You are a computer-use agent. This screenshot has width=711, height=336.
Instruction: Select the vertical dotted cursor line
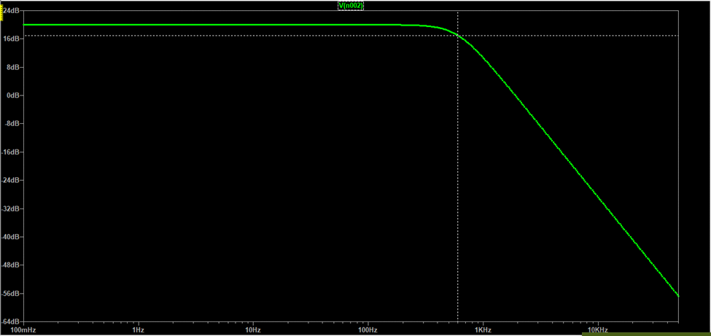[457, 182]
